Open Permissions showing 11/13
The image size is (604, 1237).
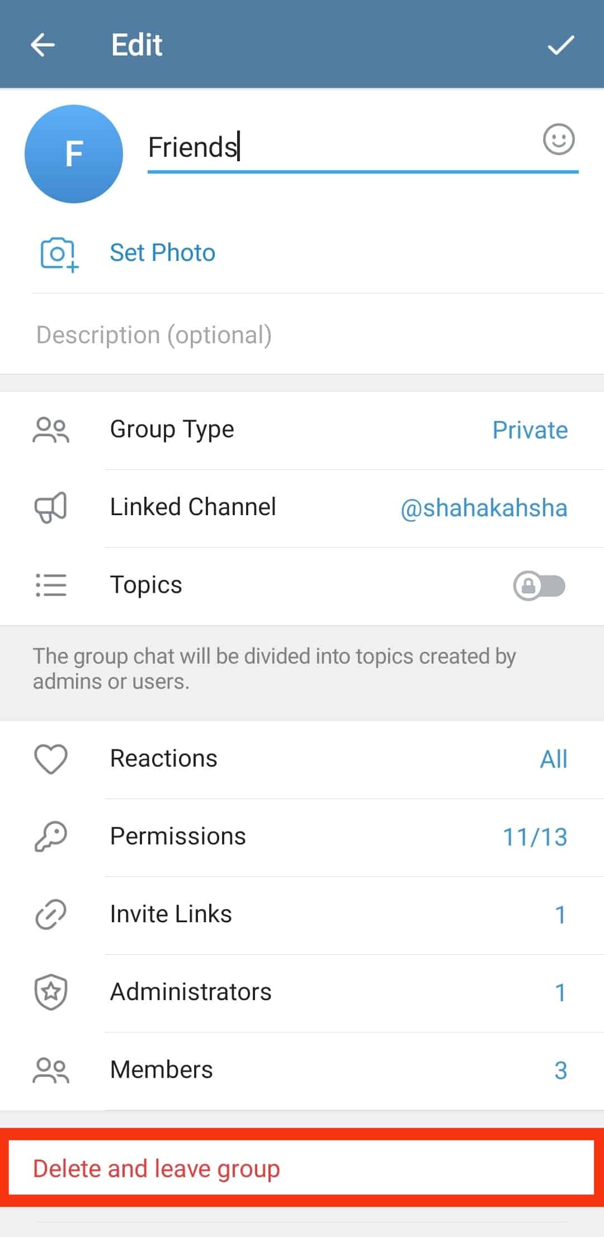pyautogui.click(x=535, y=837)
